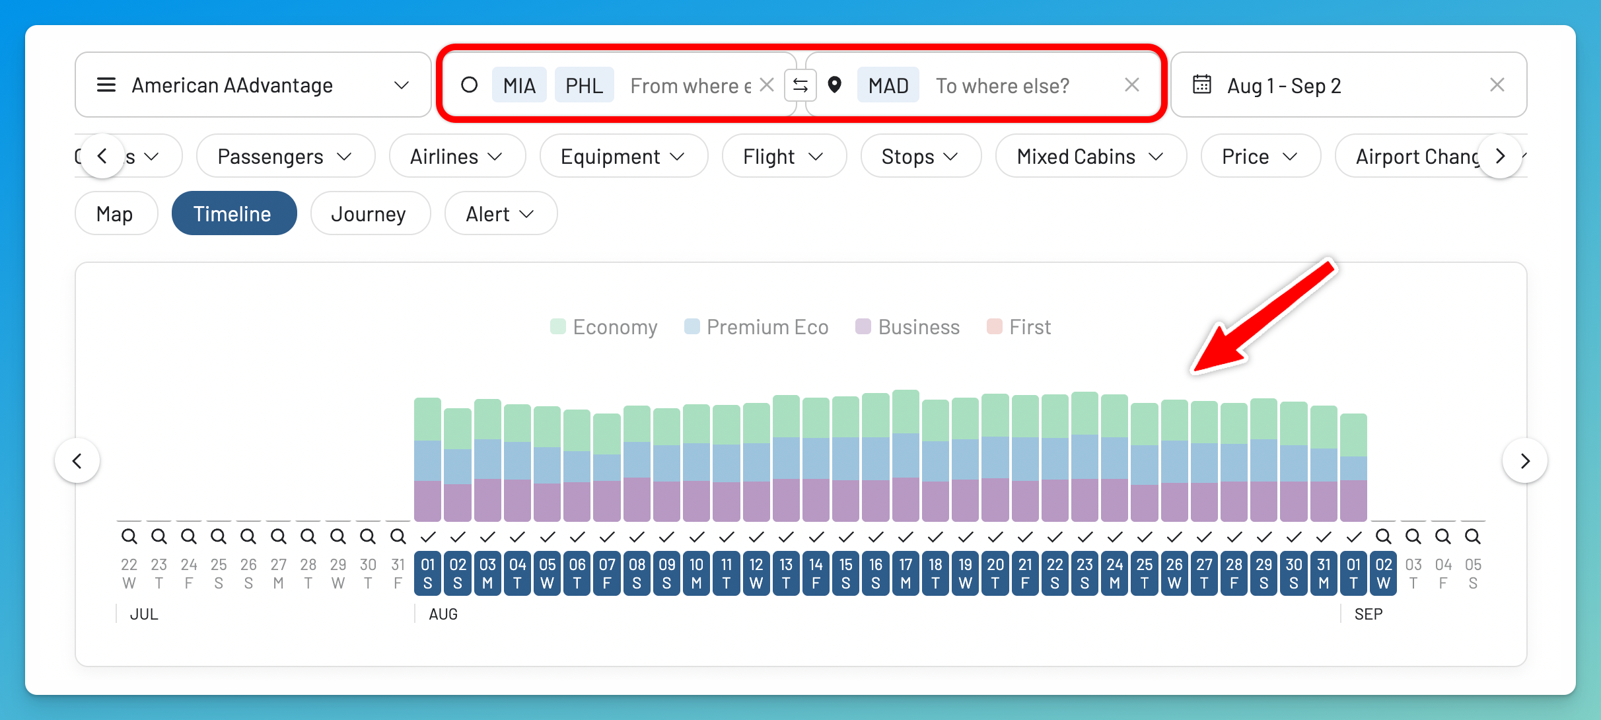
Task: Click the checkmark above Aug 17
Action: tap(906, 536)
